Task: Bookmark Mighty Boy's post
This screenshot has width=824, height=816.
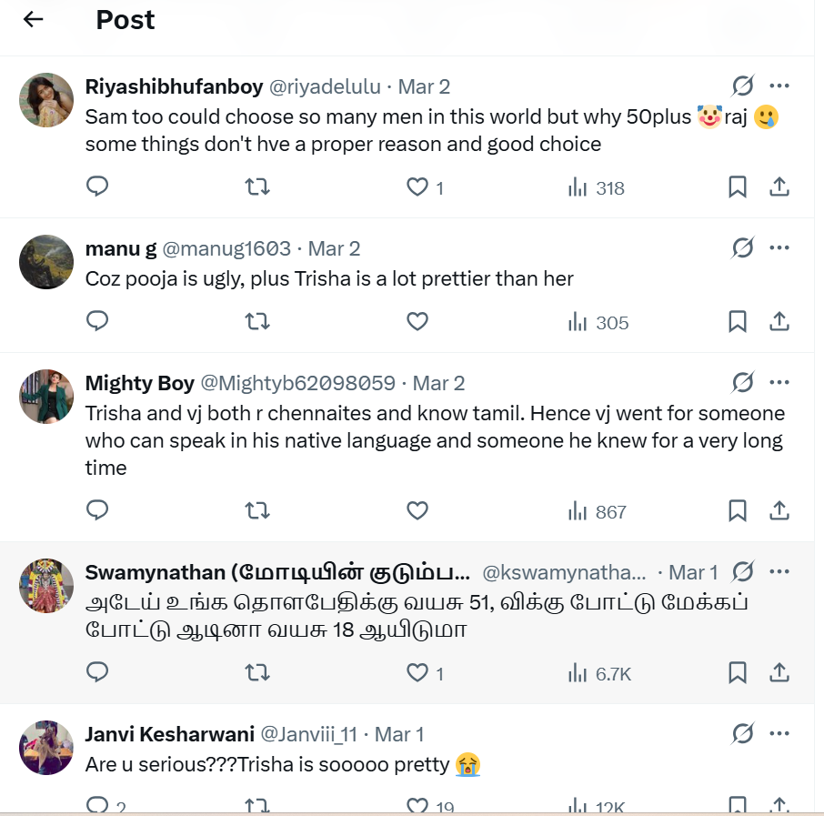Action: pos(738,511)
